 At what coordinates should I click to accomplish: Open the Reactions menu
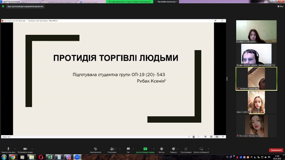point(173,149)
